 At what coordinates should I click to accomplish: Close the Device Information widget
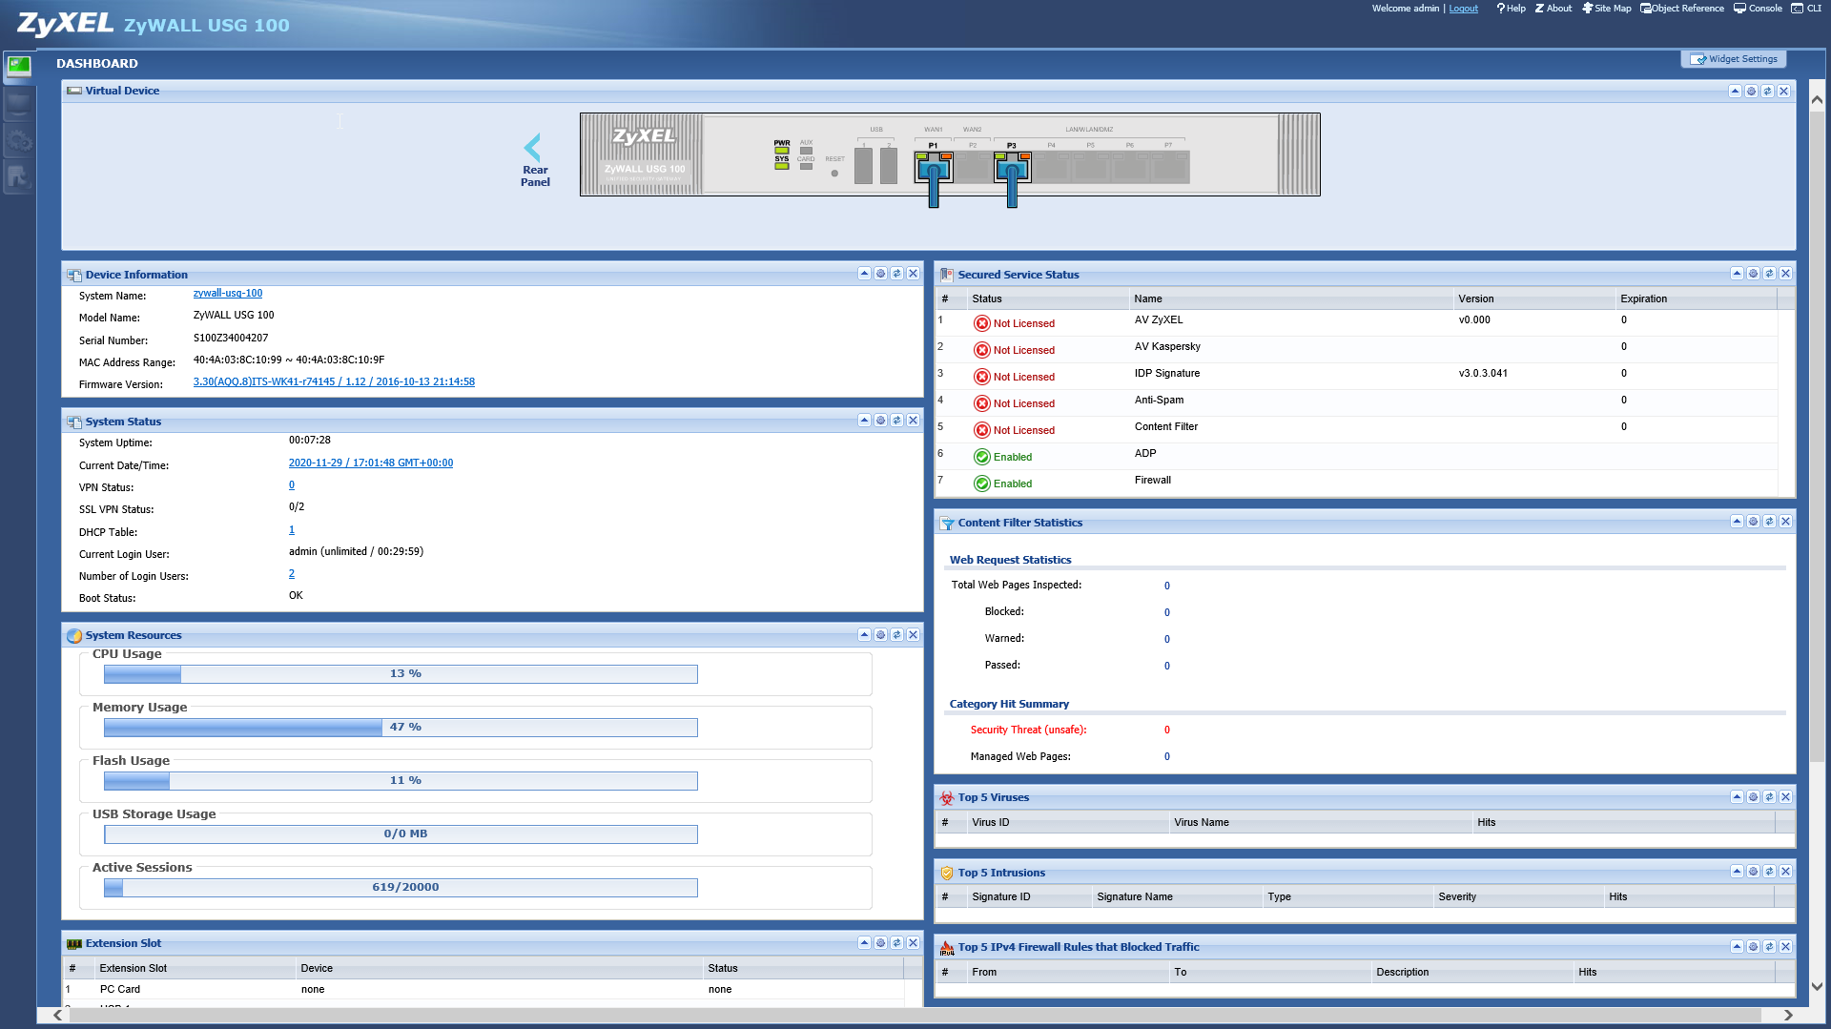coord(913,274)
